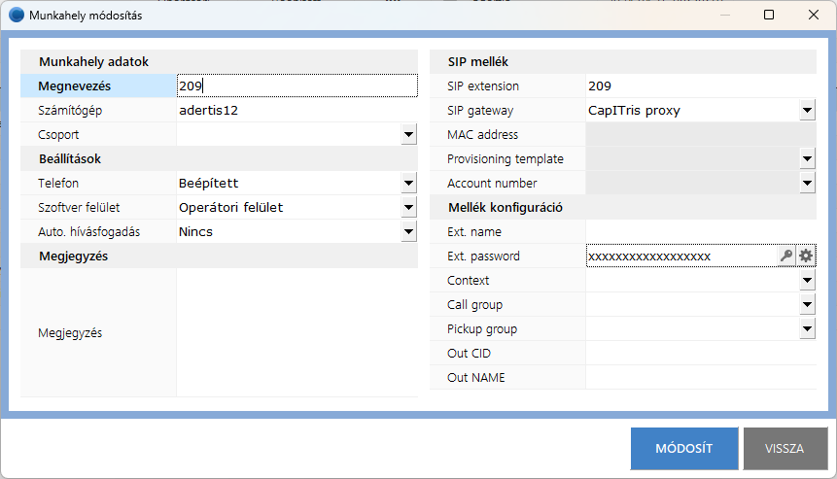
Task: Expand Auto. hívásfogadás dropdown
Action: pos(409,232)
